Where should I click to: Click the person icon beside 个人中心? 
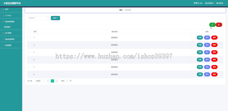[4, 15]
